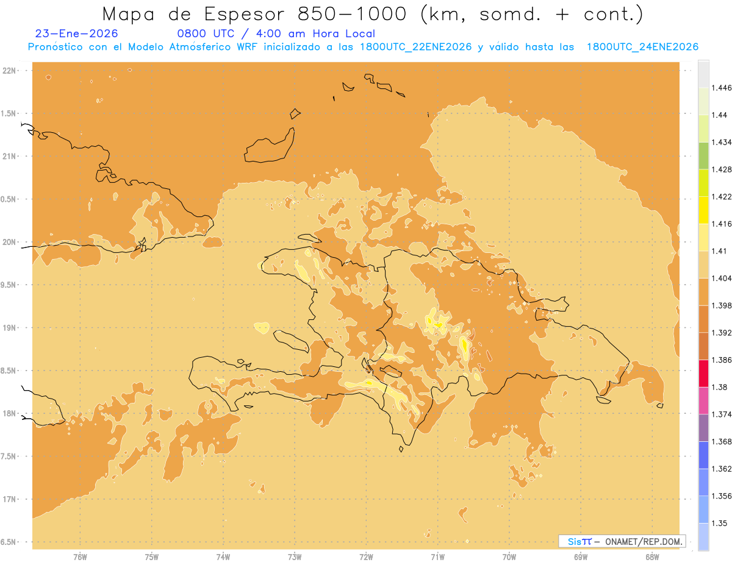Click the 72W longitude axis label

[x=366, y=556]
